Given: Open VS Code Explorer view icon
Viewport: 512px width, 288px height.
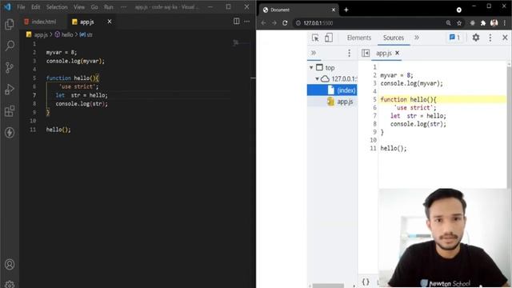Looking at the screenshot, I should click(10, 24).
